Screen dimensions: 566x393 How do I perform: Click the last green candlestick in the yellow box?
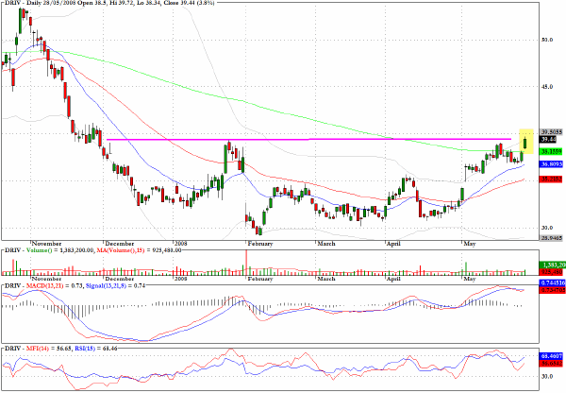point(525,143)
